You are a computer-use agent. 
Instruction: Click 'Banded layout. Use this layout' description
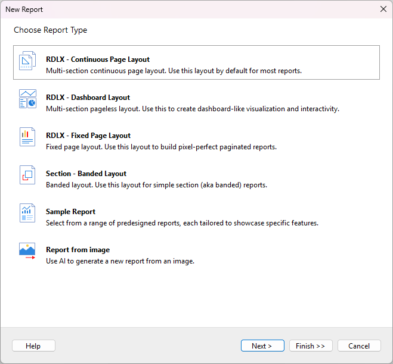[x=156, y=185]
